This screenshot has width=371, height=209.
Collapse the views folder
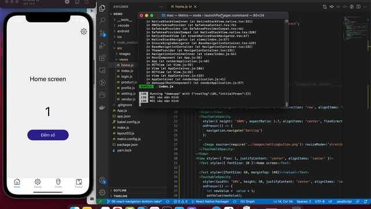tap(123, 59)
